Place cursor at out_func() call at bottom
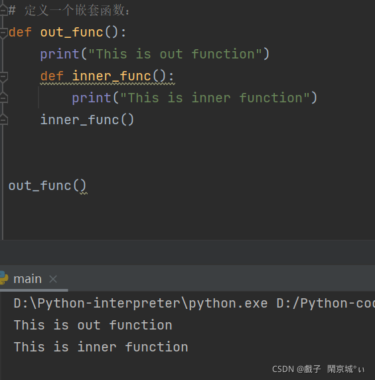This screenshot has width=375, height=380. [47, 186]
